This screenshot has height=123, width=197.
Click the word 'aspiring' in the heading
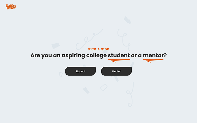pyautogui.click(x=73, y=56)
